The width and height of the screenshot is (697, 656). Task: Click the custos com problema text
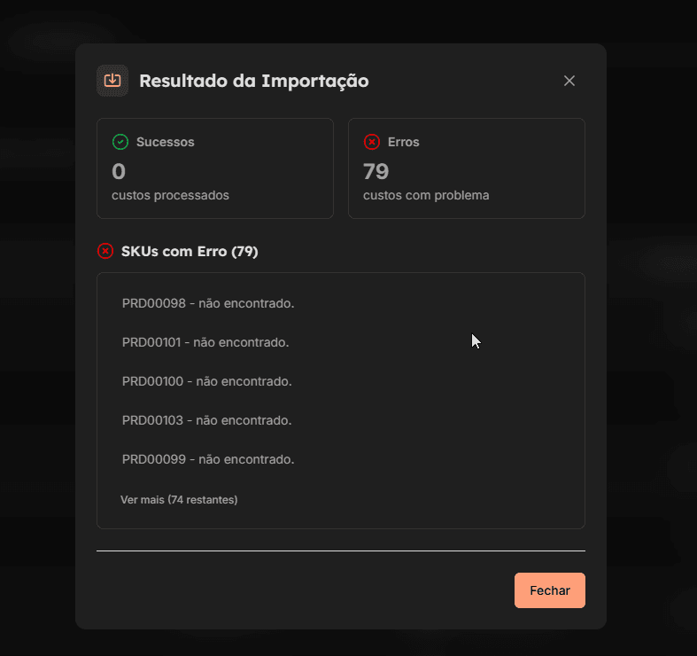point(426,195)
